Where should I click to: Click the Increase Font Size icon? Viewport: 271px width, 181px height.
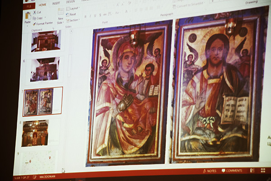point(118,5)
